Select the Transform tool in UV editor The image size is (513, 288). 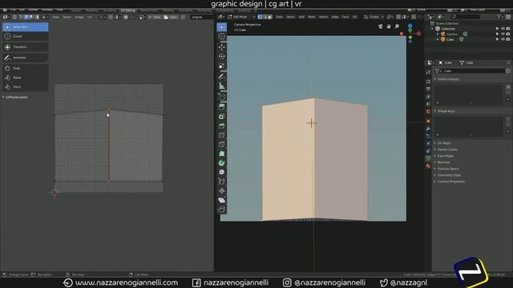pos(25,47)
